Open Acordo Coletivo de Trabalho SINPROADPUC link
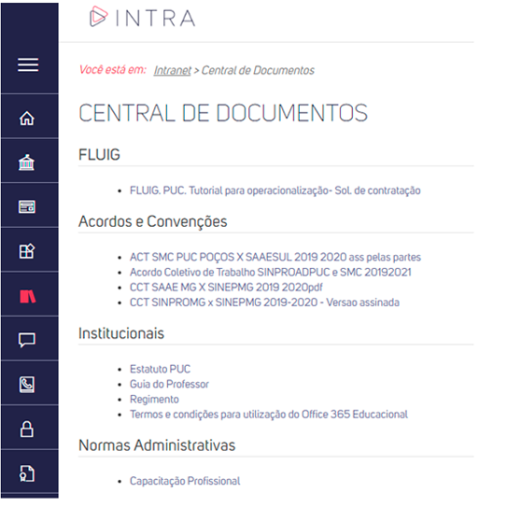This screenshot has width=521, height=507. click(x=271, y=272)
